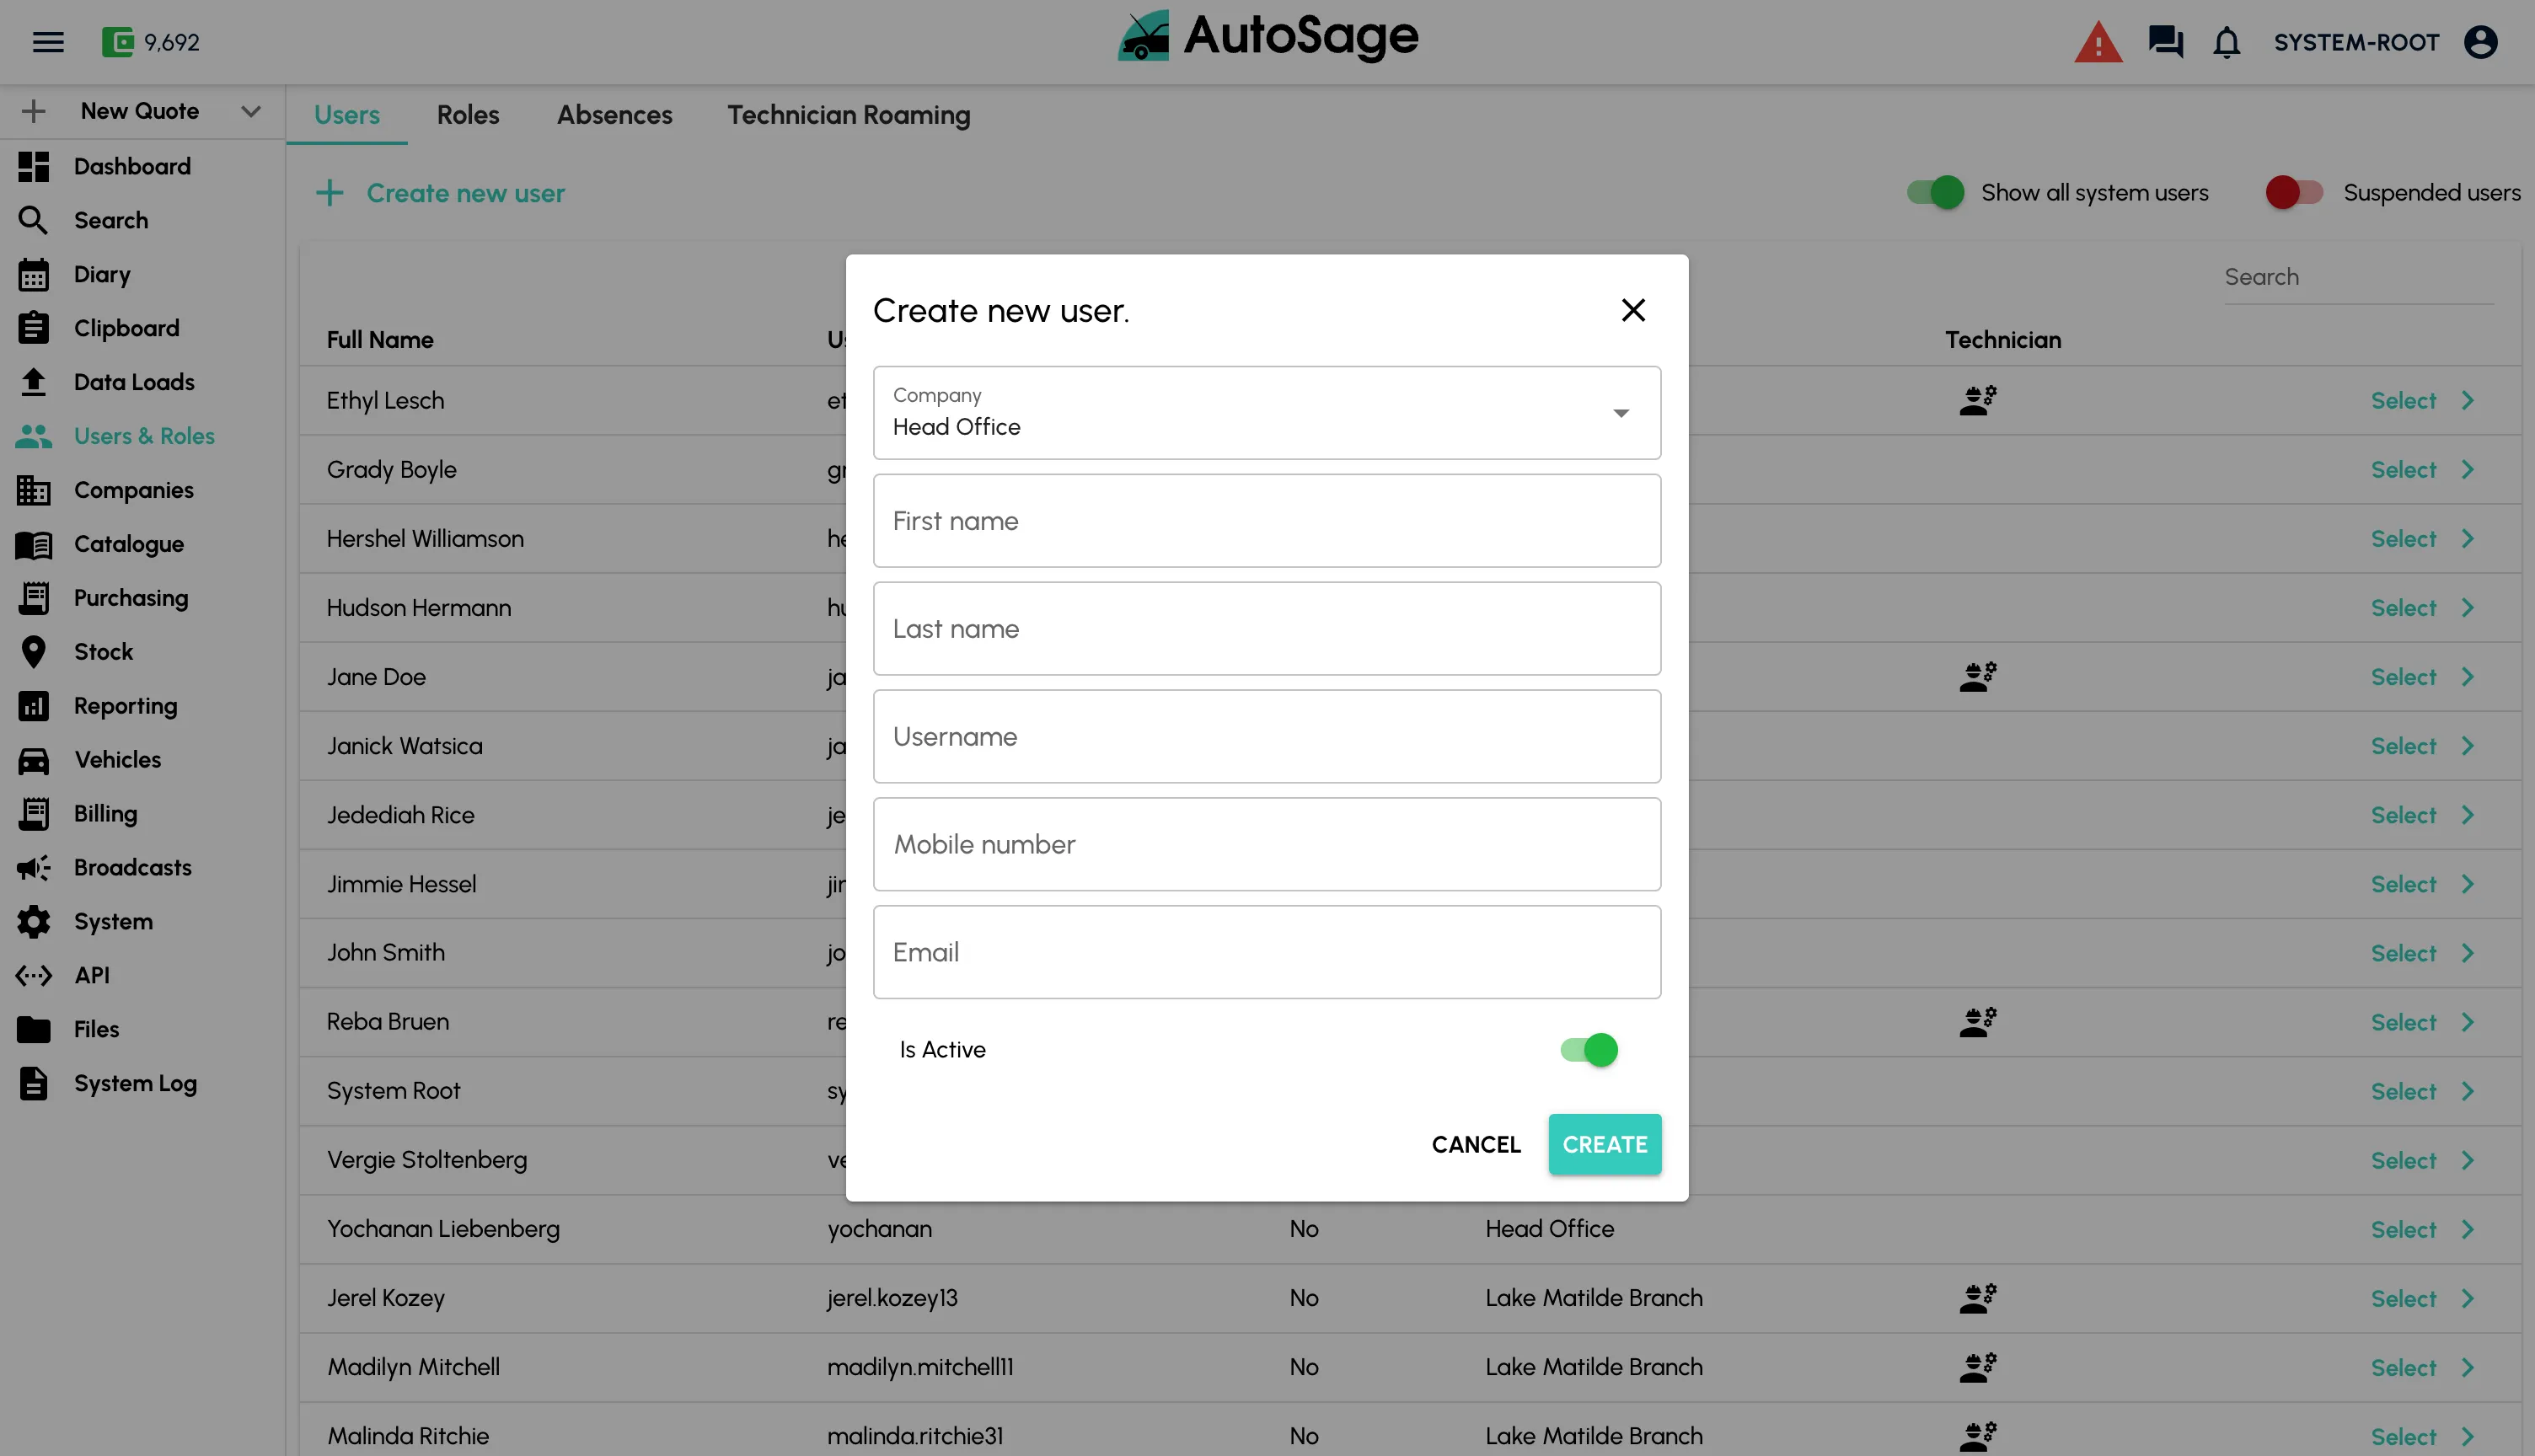Open the Company dropdown in dialog
Image resolution: width=2535 pixels, height=1456 pixels.
[1267, 412]
